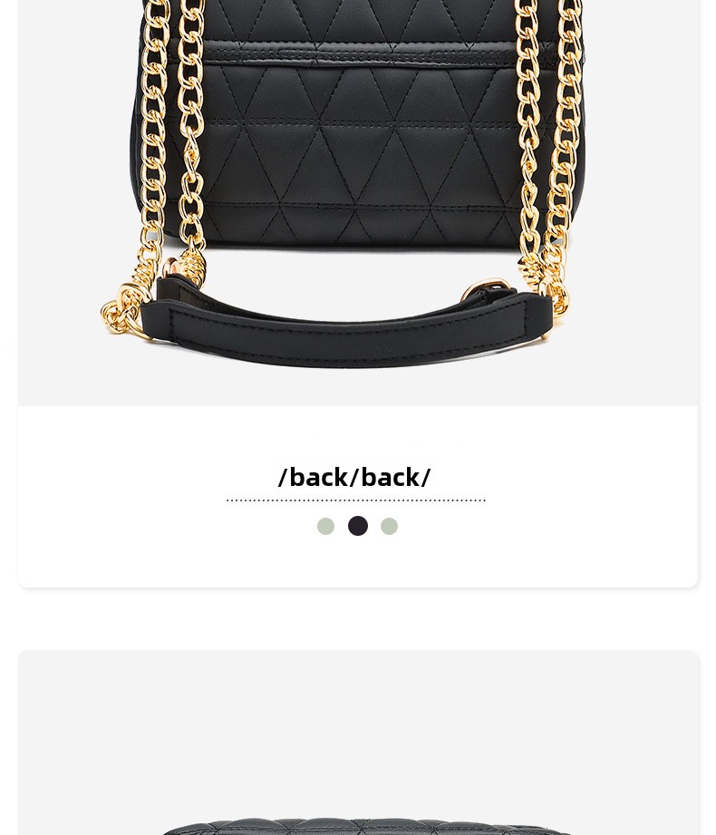Click the dotted divider under the heading
This screenshot has height=835, width=716.
(355, 500)
